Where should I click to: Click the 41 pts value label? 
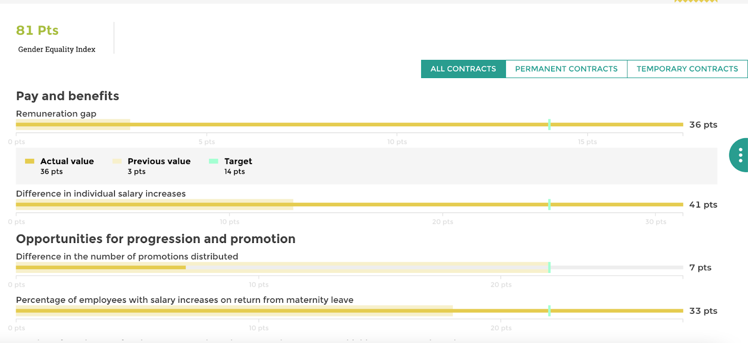[x=703, y=205]
